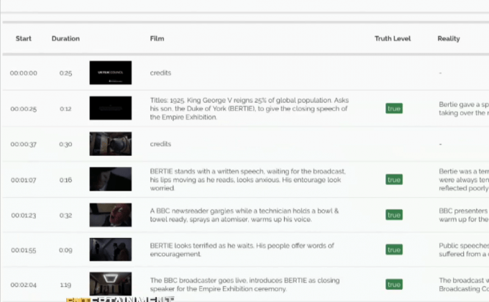Open thumbnail for the 00:00:37 credits row

point(111,144)
